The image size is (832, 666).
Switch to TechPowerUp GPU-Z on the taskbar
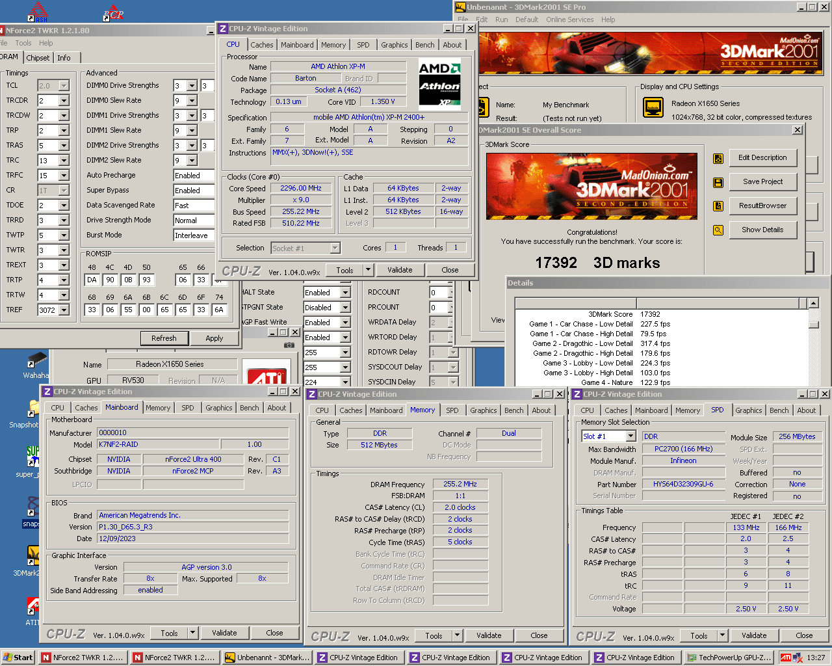point(729,658)
